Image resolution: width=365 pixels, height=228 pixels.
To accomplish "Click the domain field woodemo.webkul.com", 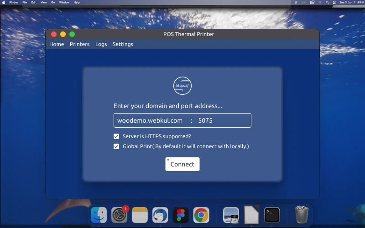I will coord(150,120).
